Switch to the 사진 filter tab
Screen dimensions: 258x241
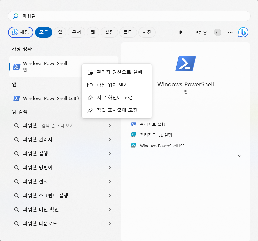click(x=147, y=32)
